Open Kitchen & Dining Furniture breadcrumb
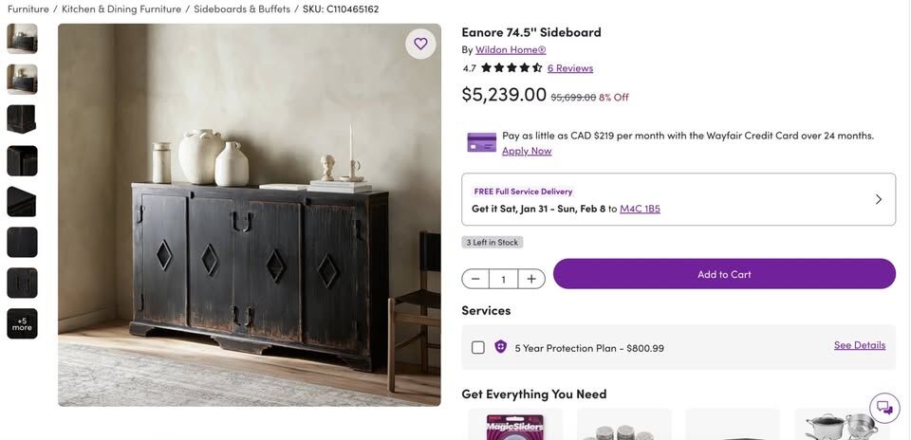Screen dimensions: 911x440 click(121, 9)
